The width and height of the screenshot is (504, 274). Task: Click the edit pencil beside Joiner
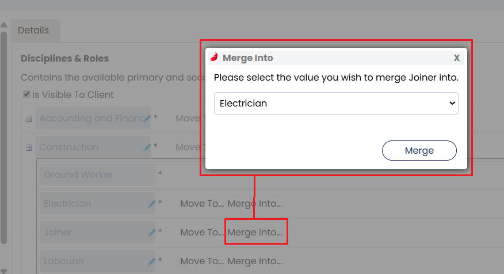pos(152,233)
